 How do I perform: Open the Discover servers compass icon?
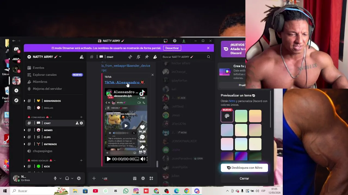tap(16, 100)
